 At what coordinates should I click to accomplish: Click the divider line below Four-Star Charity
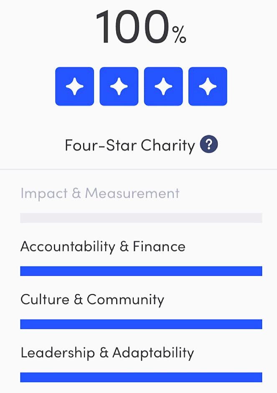click(138, 169)
